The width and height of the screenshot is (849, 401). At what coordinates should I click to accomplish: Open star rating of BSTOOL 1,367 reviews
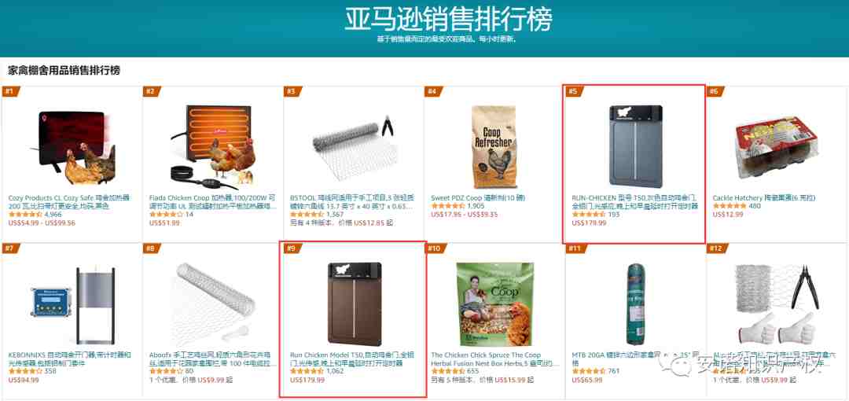tap(306, 215)
